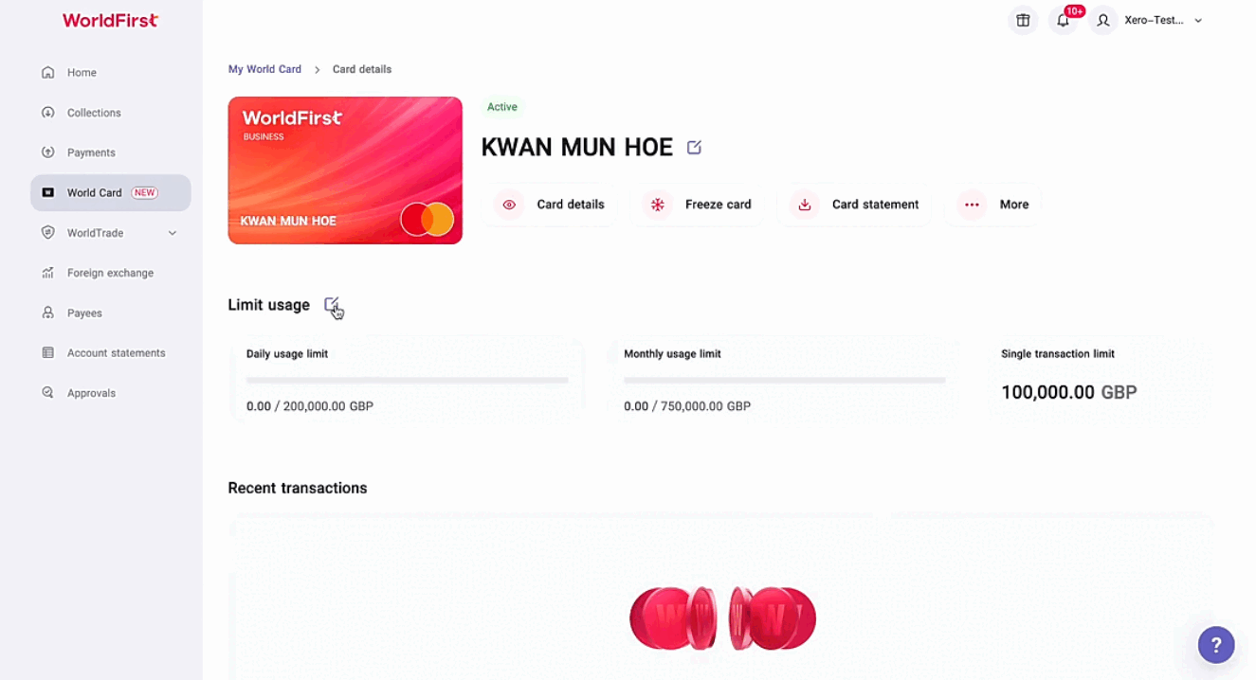Viewport: 1256px width, 680px height.
Task: Click the Freeze card snowflake icon
Action: [657, 205]
